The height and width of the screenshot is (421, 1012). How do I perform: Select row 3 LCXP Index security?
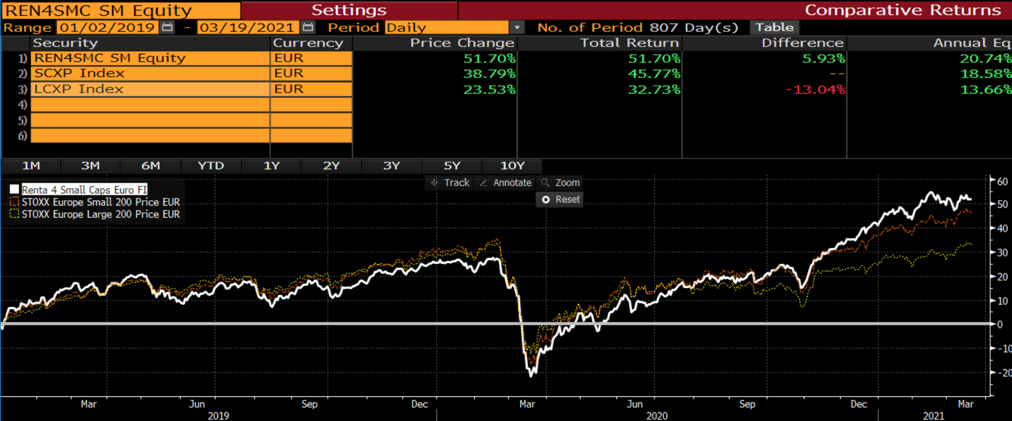(150, 89)
